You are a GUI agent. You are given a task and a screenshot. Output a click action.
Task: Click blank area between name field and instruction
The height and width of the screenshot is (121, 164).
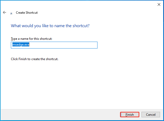pos(53,53)
